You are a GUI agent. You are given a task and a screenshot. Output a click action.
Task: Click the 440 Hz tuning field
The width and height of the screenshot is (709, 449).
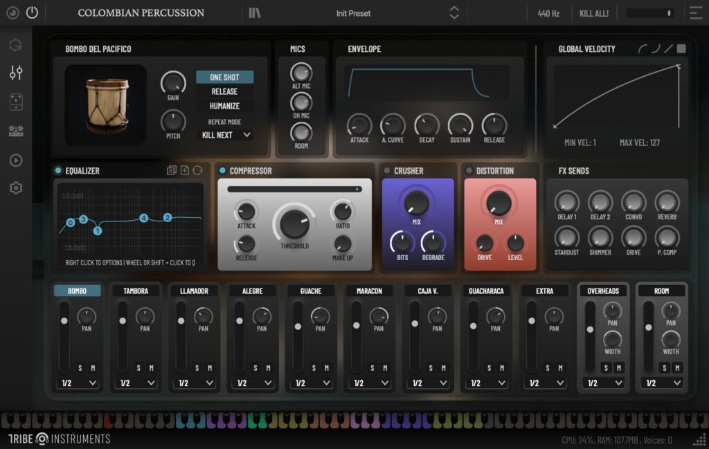[548, 14]
